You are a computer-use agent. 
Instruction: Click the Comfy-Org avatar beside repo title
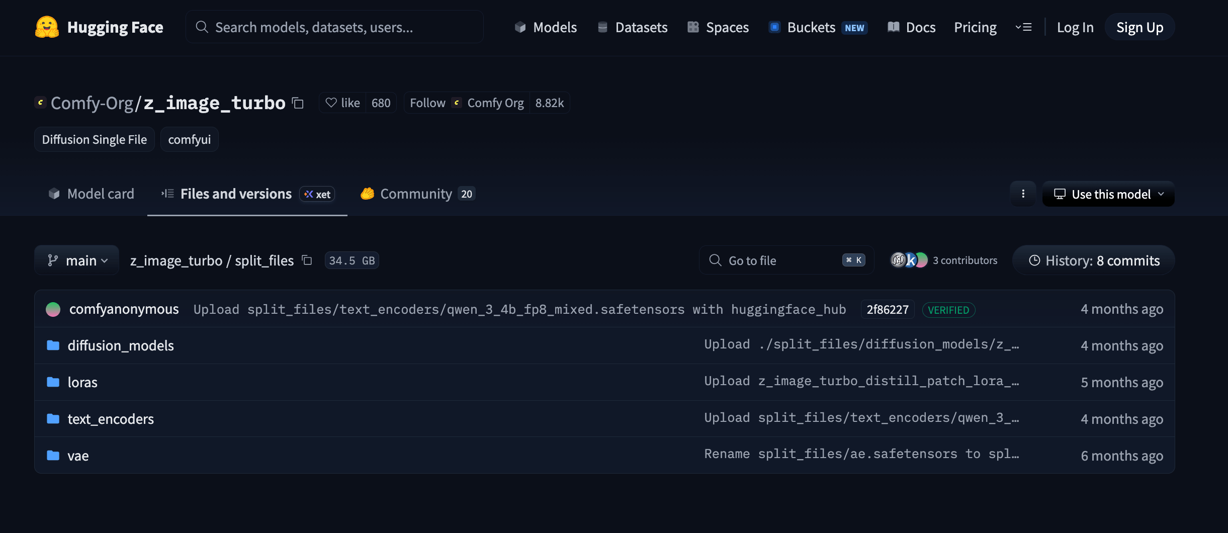41,103
